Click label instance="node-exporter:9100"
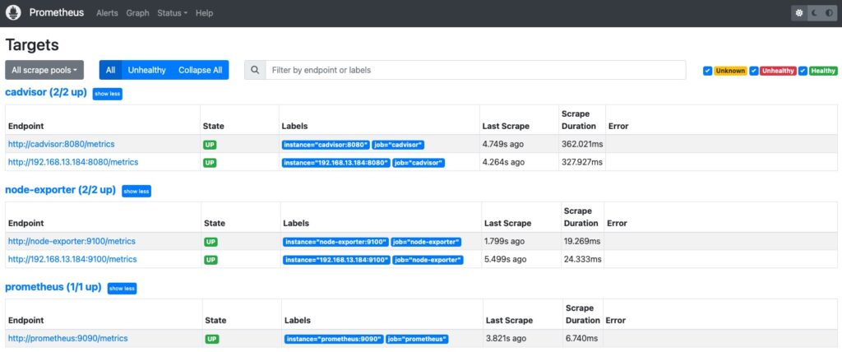Image resolution: width=842 pixels, height=352 pixels. coord(335,243)
